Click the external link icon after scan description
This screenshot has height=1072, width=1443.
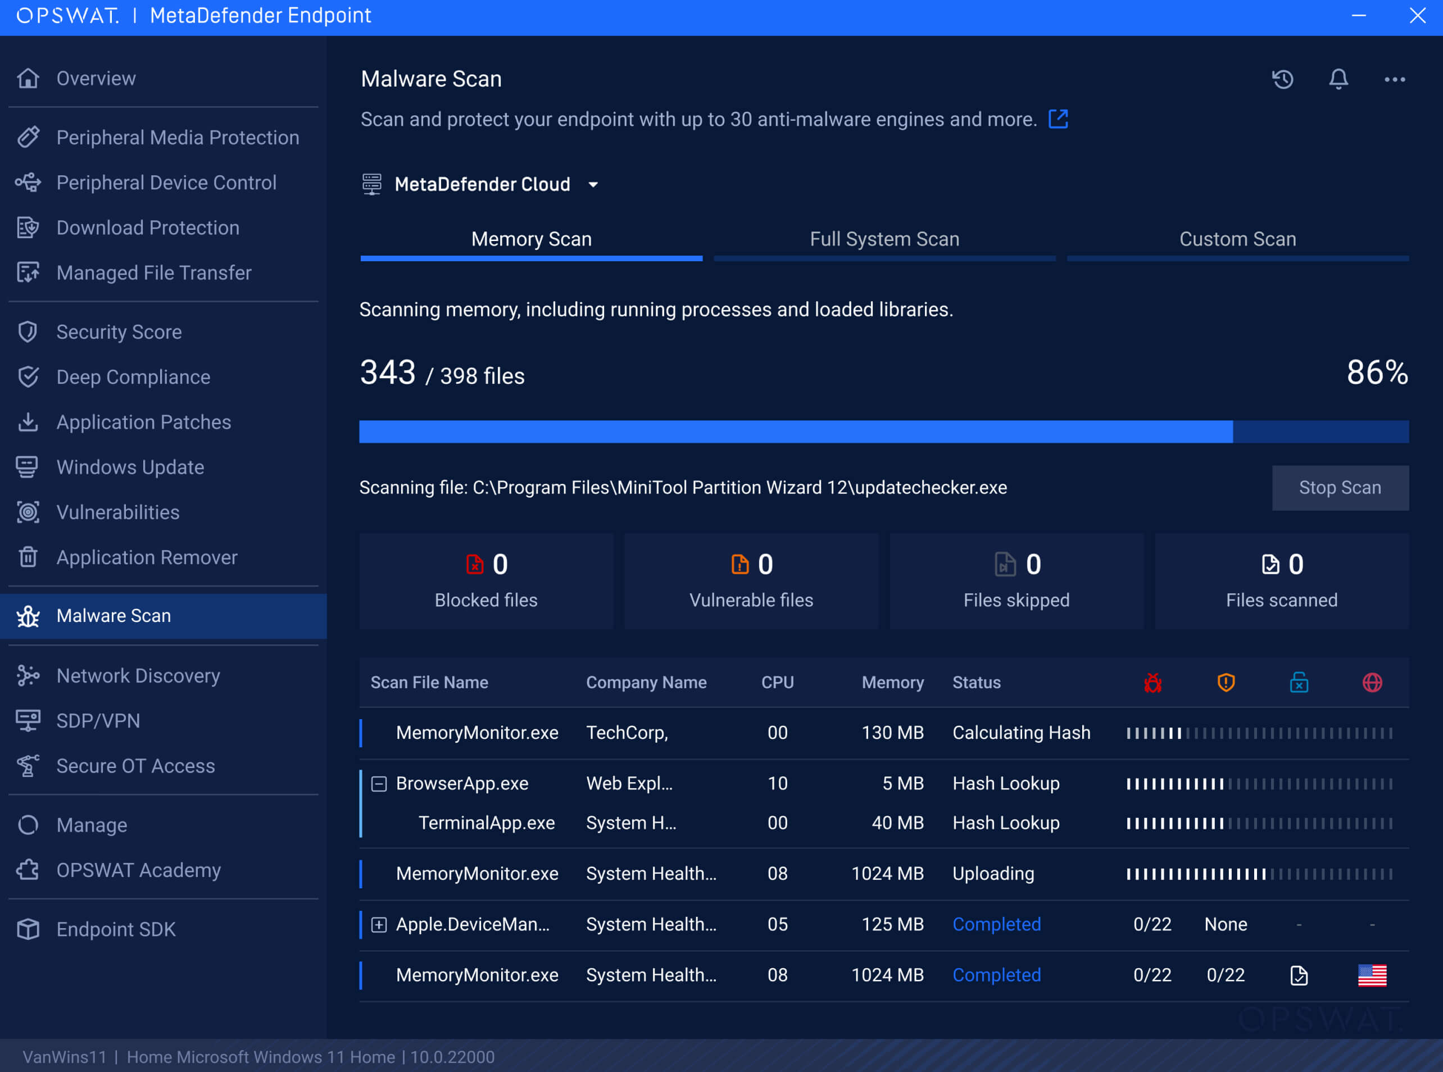click(1059, 120)
